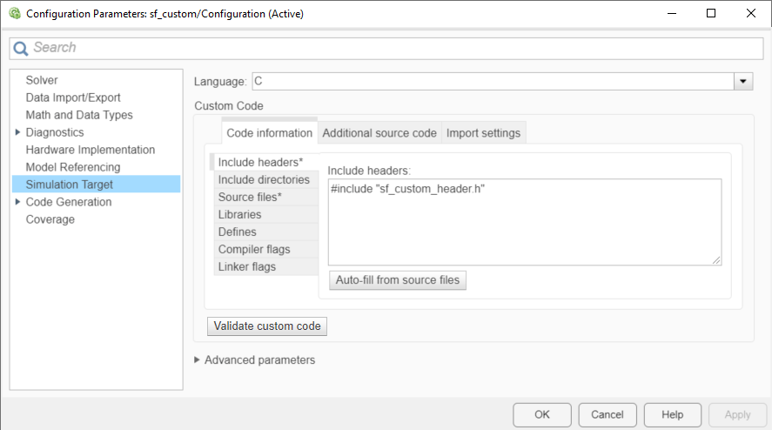Expand Advanced parameters section
The width and height of the screenshot is (772, 430).
tap(197, 360)
